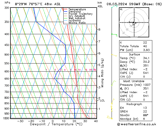Click the PW (cm) value 3.93
Image resolution: width=164 pixels, height=126 pixels.
146,50
